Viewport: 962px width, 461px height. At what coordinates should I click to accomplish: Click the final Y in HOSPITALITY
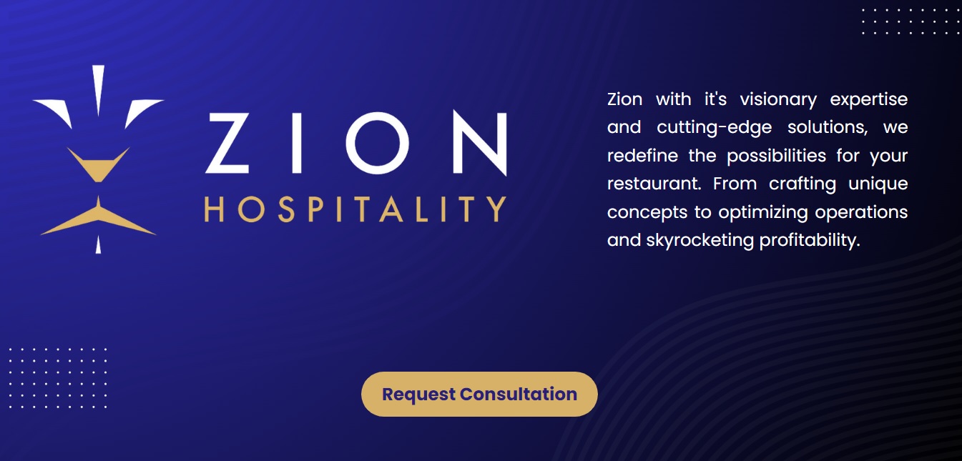click(496, 208)
